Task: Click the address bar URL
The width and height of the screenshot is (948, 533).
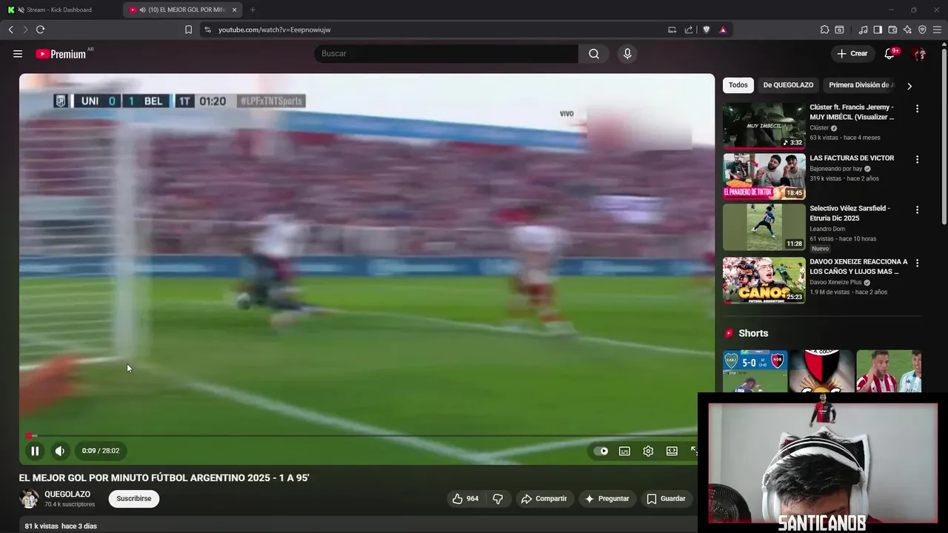Action: click(x=274, y=30)
